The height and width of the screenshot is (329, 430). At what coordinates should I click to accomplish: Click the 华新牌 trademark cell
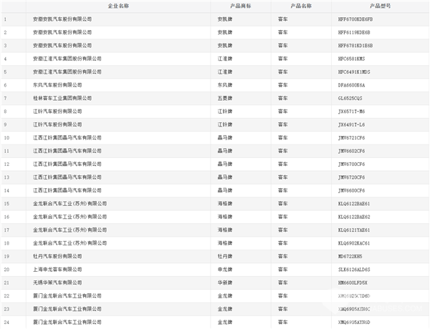point(225,282)
